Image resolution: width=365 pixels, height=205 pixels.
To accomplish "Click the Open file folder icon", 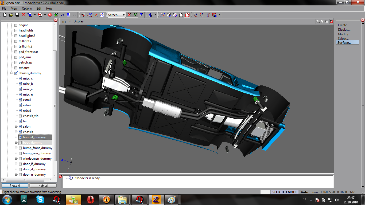I will point(11,15).
